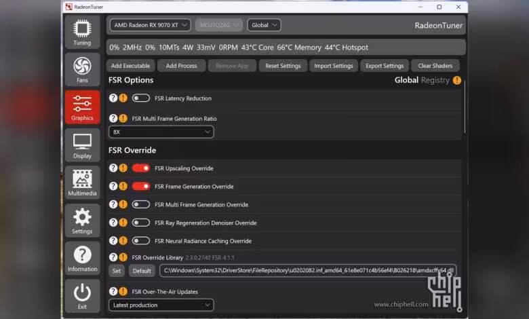Click the Default button for Override Library
This screenshot has width=529, height=319.
(142, 271)
